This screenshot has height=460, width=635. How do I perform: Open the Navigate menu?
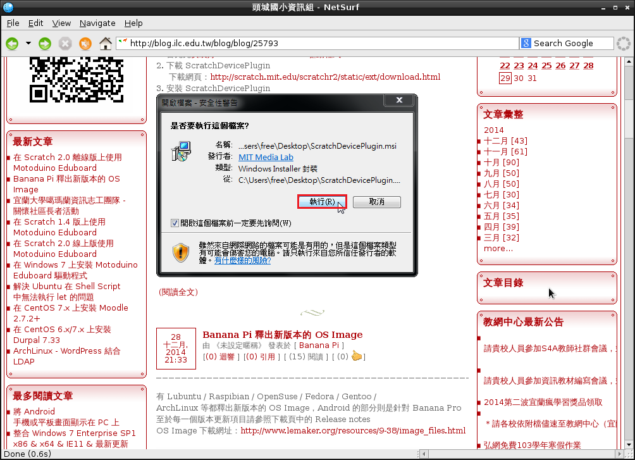tap(97, 23)
